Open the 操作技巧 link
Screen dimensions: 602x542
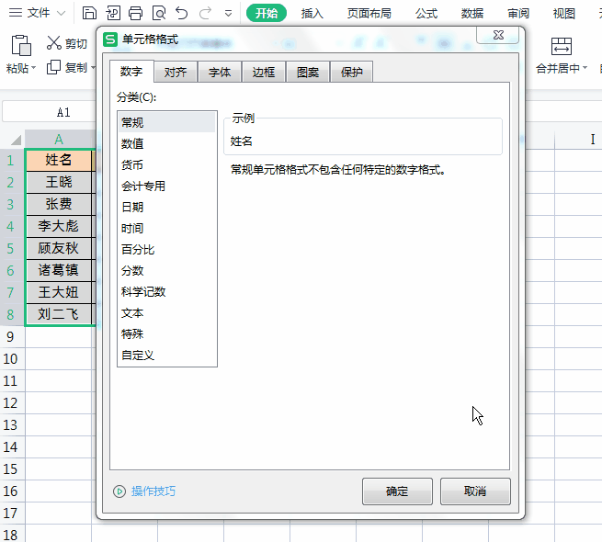point(153,491)
